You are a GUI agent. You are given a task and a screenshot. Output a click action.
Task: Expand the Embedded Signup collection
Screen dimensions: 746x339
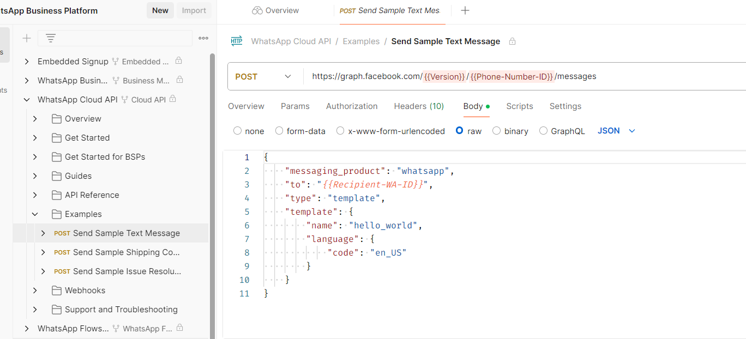[27, 62]
